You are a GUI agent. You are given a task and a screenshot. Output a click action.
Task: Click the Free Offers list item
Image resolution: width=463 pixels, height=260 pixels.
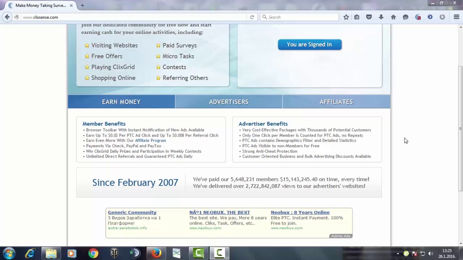tap(107, 56)
